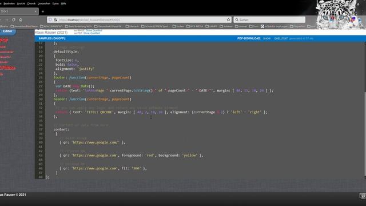
Task: Click the red highlighted pill item in the sidebar
Action: coord(7,68)
